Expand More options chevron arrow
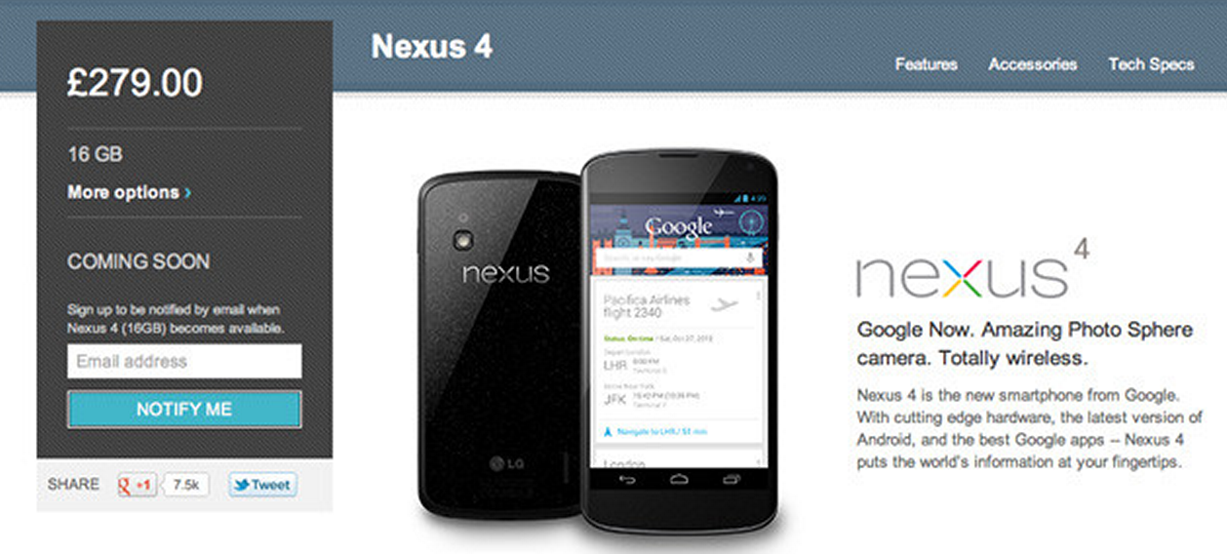Viewport: 1227px width, 554px height. tap(188, 193)
